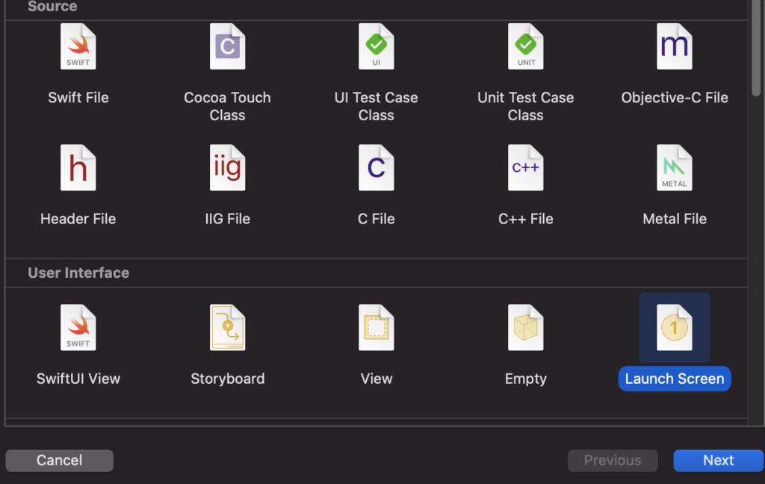
Task: Click the Cancel button
Action: coord(60,461)
